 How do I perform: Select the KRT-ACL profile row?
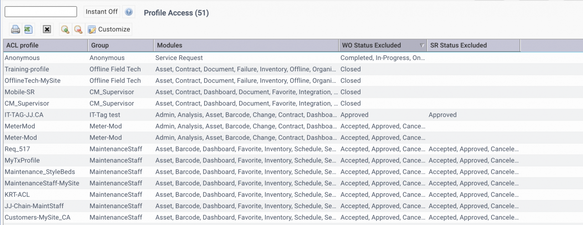point(291,195)
